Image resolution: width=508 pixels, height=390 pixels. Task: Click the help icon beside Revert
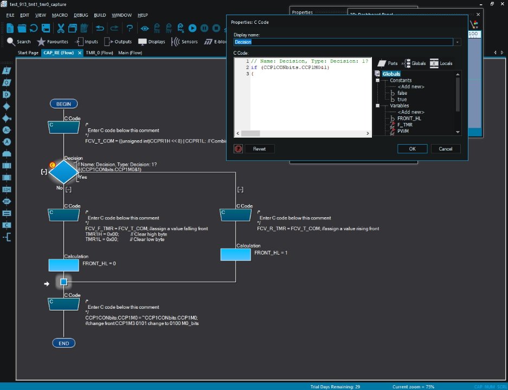point(238,149)
